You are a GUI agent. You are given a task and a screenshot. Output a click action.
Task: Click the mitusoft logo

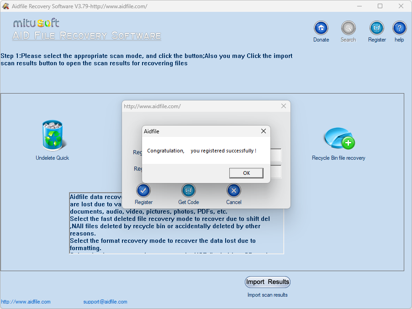coord(36,23)
